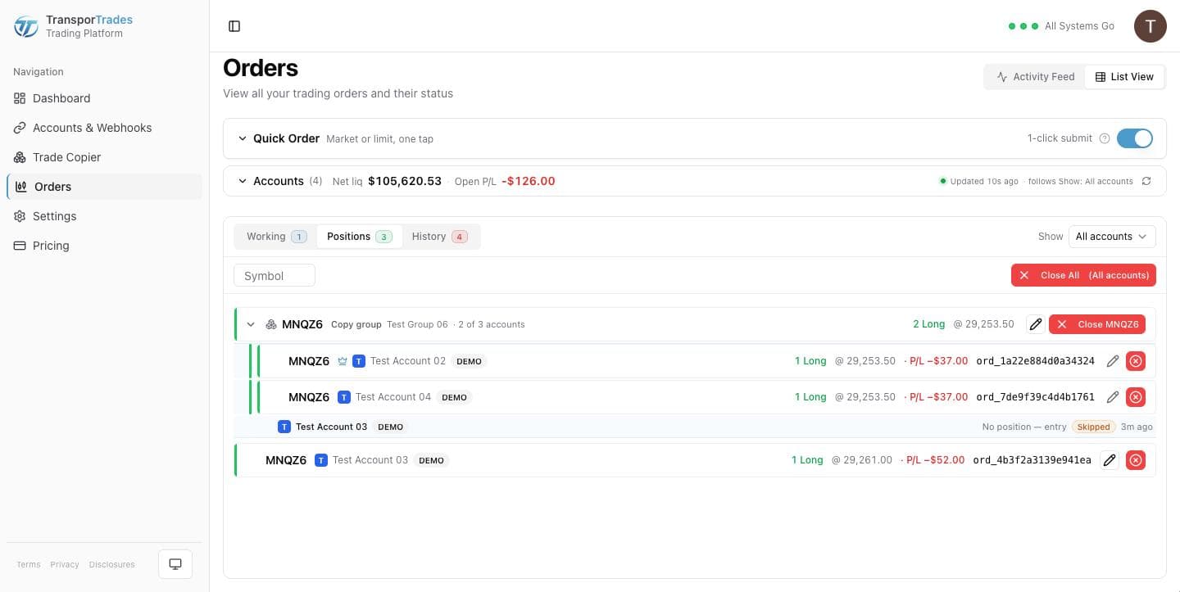Click the Skipped badge on Test Account 03
The image size is (1180, 592).
pos(1093,427)
